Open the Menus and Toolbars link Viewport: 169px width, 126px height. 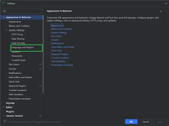tap(61, 29)
